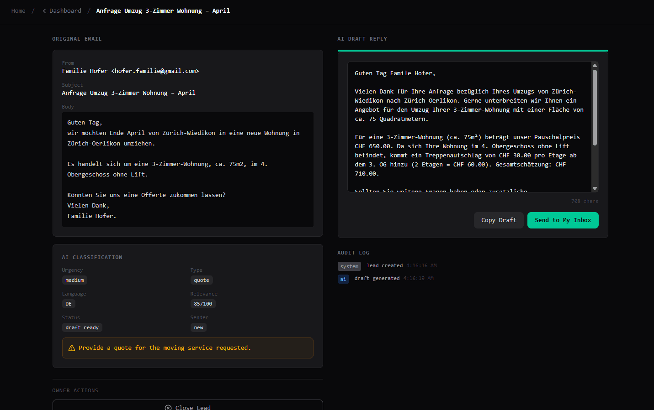This screenshot has height=410, width=654.
Task: Click the 'draft ready' status badge
Action: (x=82, y=328)
